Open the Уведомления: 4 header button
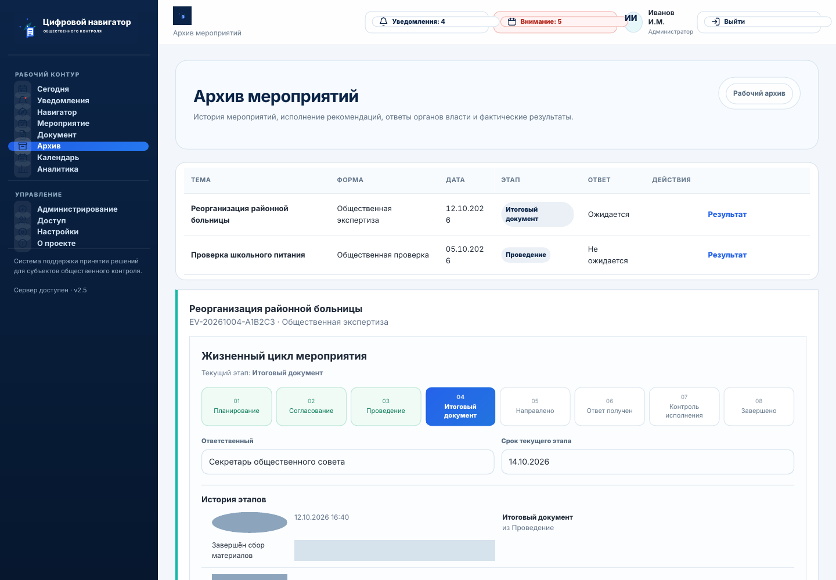 point(427,22)
